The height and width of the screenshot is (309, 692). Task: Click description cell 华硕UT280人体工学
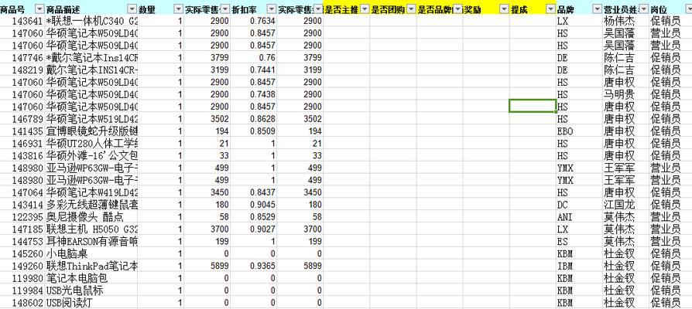91,144
